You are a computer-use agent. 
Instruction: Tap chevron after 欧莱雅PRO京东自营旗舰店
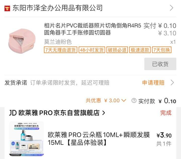pyautogui.click(x=104, y=113)
